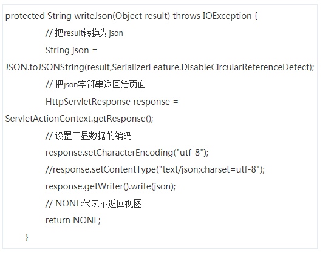334x253 pixels.
Task: Click the comment 把json字符串返回给页面
Action: (95, 85)
